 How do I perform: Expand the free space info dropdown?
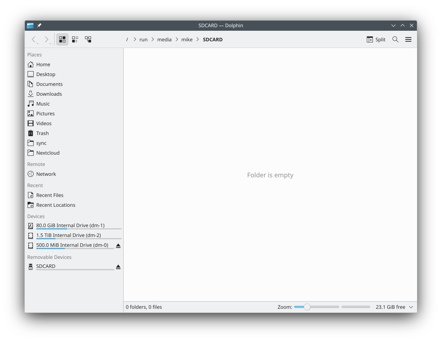pos(411,307)
